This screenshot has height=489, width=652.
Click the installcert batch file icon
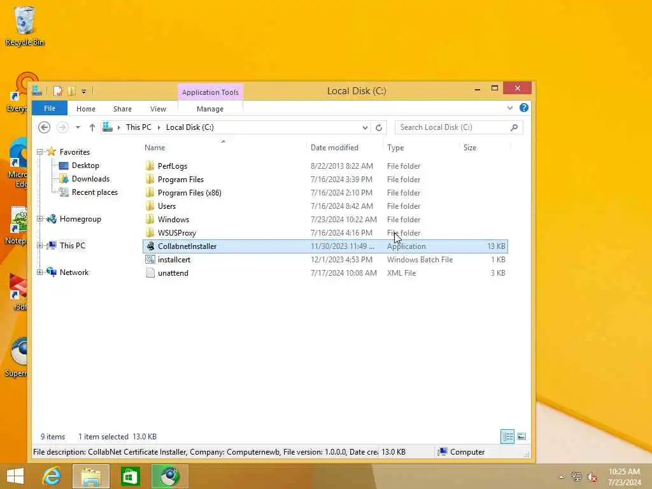150,260
